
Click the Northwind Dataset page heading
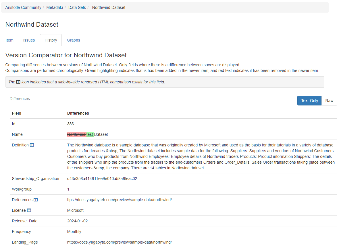coord(32,25)
